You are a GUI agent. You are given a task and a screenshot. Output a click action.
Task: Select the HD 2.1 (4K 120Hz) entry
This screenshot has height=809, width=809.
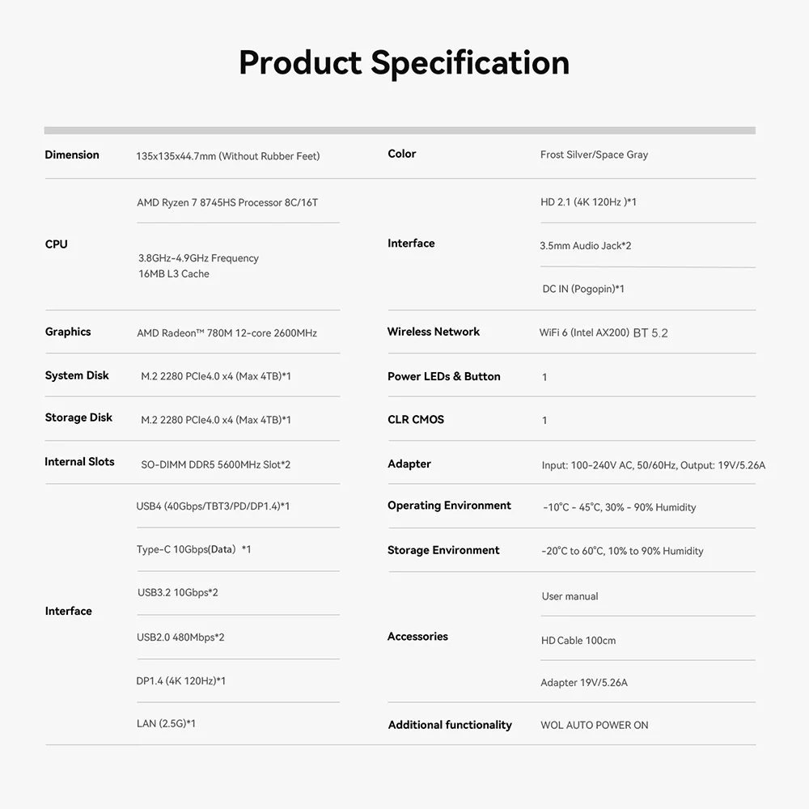(588, 201)
